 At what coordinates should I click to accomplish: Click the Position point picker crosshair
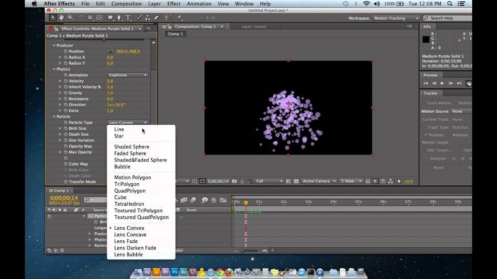[111, 52]
